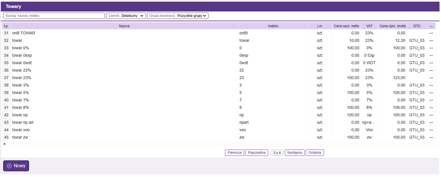Sort by Cena sprz. netto column

346,26
